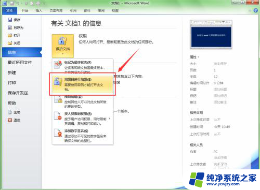260x190 pixels.
Task: Click the 相关日期 section heading
Action: point(196,113)
